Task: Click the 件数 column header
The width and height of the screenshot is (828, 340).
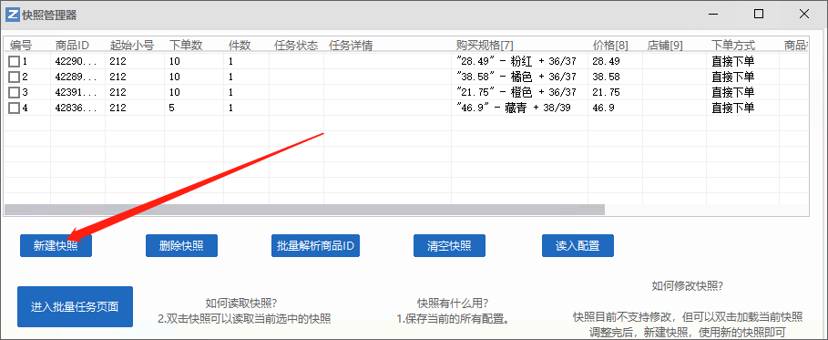Action: (240, 46)
